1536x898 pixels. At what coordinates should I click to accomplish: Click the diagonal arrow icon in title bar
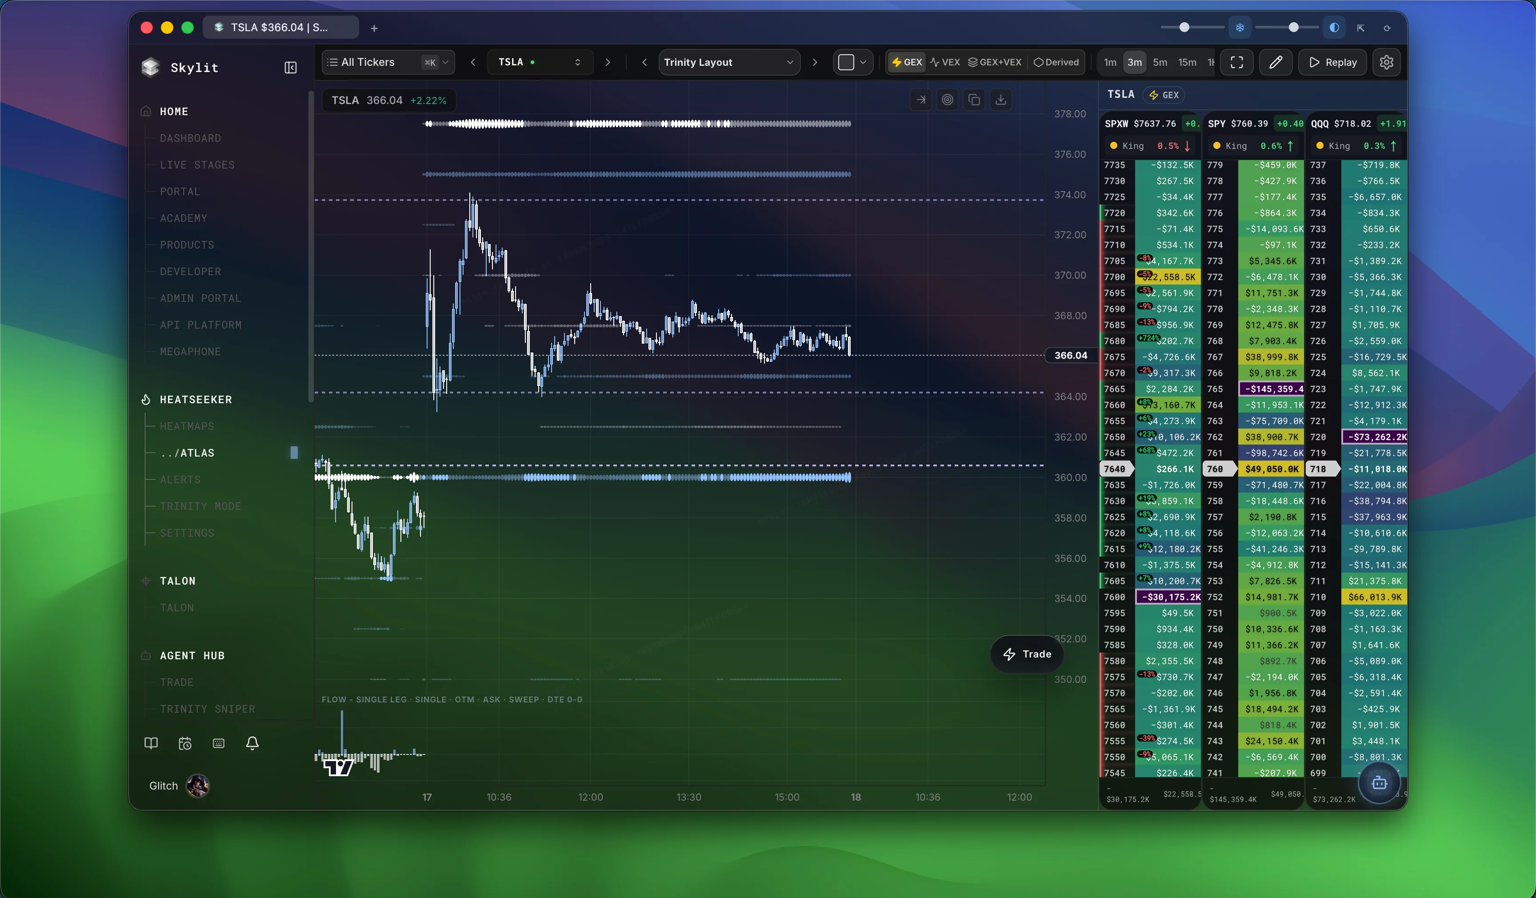point(1360,28)
